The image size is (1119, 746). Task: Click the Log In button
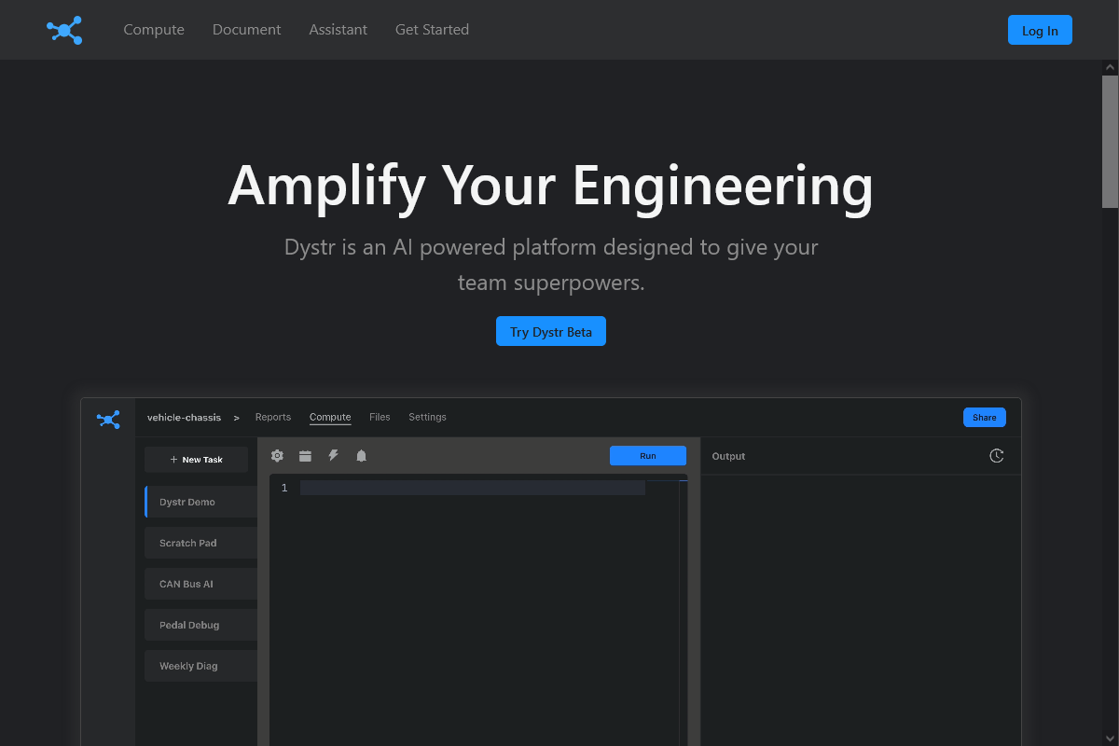click(x=1040, y=29)
